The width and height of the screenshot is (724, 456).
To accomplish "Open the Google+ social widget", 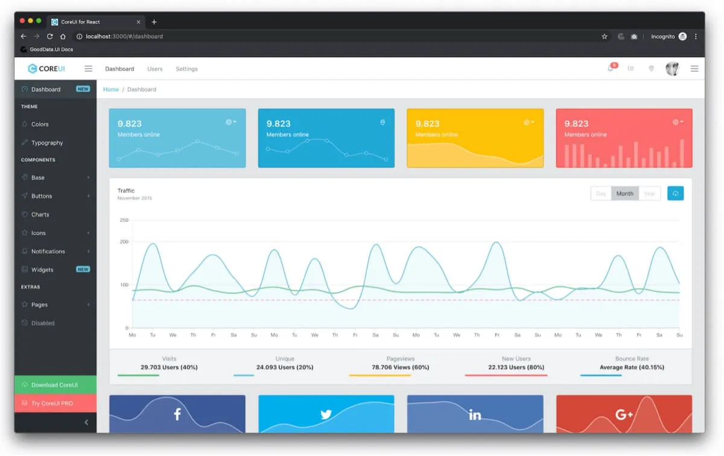I will (x=624, y=414).
